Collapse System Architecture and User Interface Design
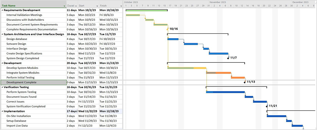The width and height of the screenshot is (317, 130). click(x=2, y=34)
